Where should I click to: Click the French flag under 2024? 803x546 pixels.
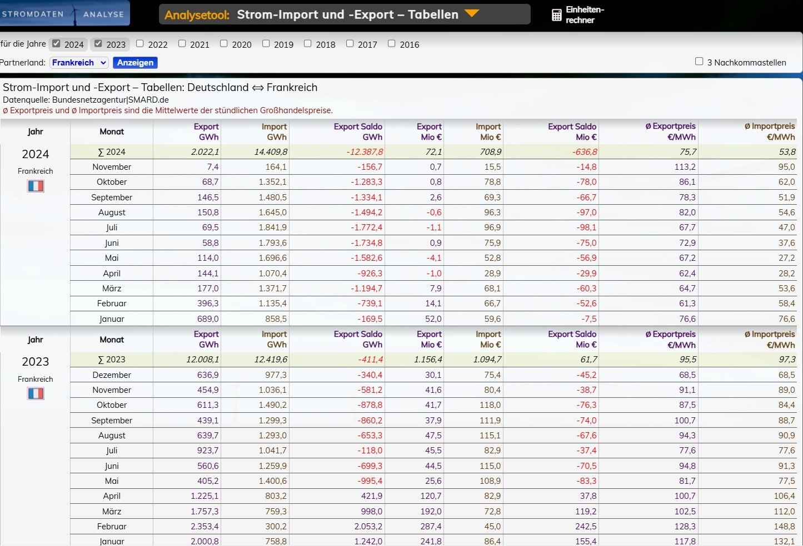[x=36, y=186]
